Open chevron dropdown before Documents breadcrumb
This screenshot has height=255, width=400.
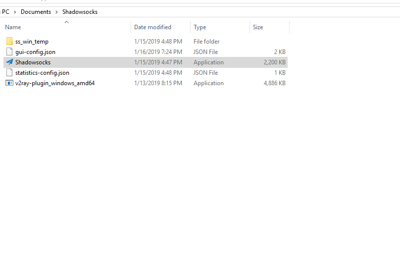(x=15, y=12)
